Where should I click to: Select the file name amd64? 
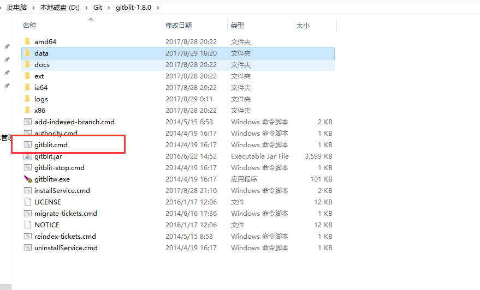pyautogui.click(x=45, y=41)
